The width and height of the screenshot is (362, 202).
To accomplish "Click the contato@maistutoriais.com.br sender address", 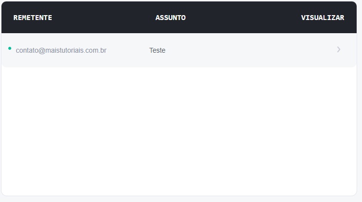I will [61, 50].
